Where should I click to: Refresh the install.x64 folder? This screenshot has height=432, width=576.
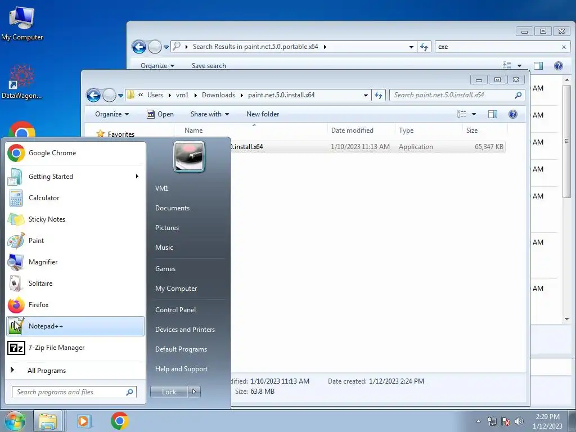coord(379,95)
